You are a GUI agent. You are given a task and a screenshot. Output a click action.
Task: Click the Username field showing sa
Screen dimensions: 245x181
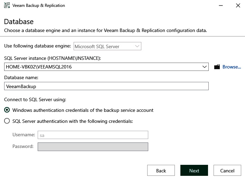[x=93, y=135]
